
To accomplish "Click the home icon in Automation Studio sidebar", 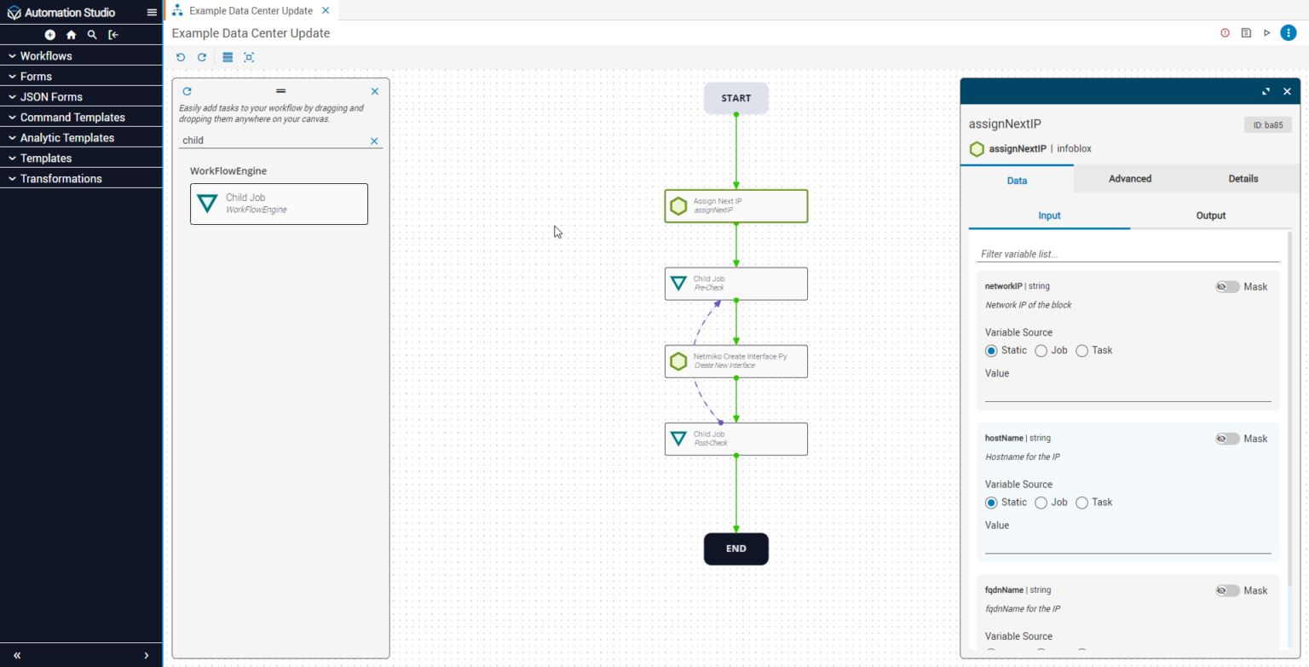I will pyautogui.click(x=71, y=35).
